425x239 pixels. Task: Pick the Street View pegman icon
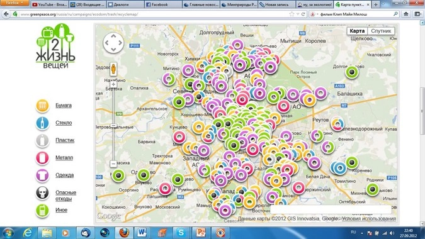(113, 69)
